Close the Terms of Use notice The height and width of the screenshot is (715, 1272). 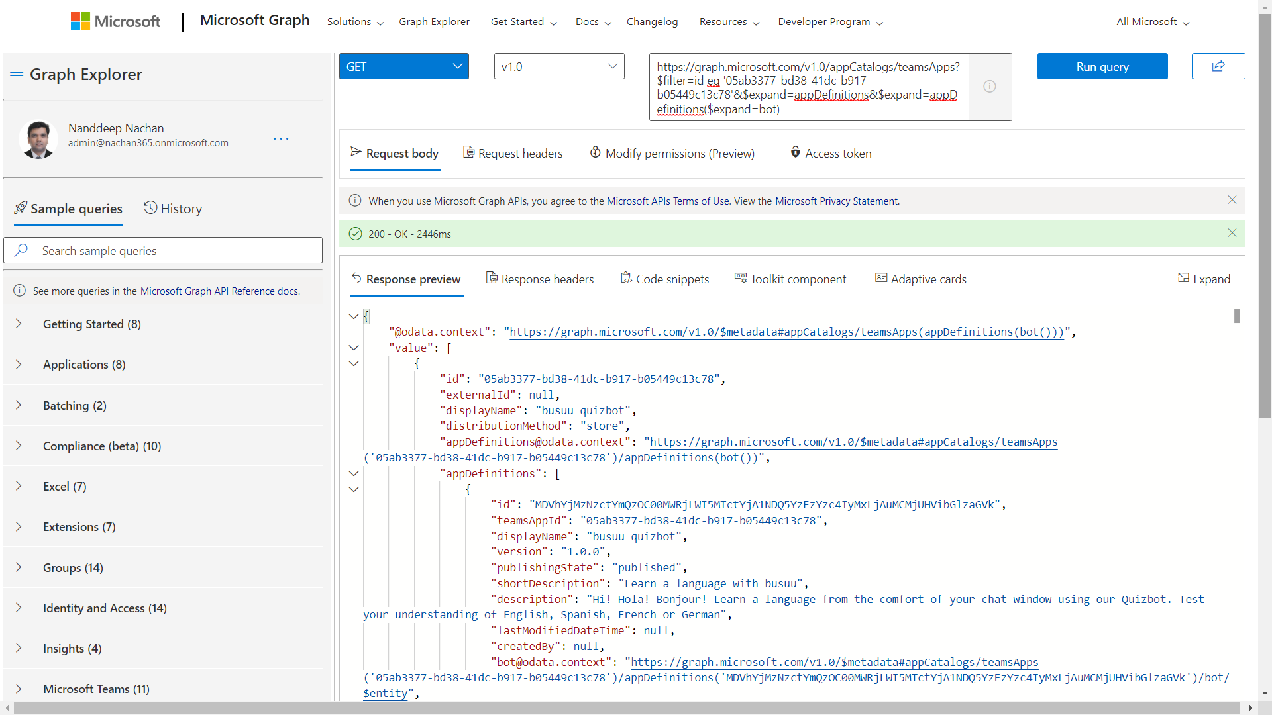pyautogui.click(x=1232, y=200)
